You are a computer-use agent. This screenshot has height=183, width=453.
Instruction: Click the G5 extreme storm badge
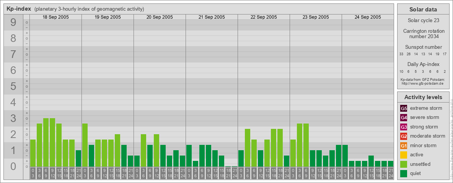[x=404, y=108]
